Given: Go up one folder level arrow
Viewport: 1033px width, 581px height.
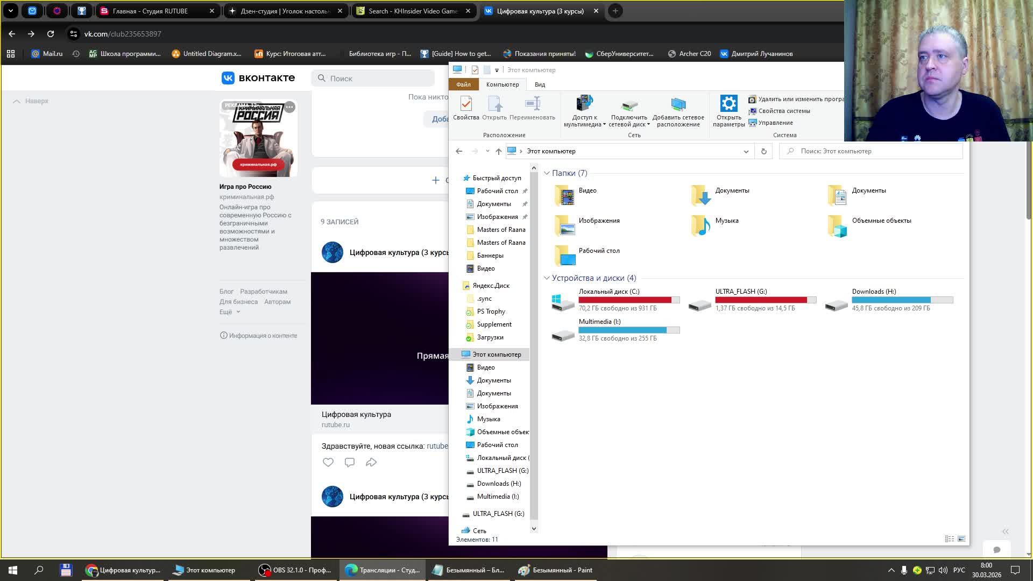Looking at the screenshot, I should point(499,151).
